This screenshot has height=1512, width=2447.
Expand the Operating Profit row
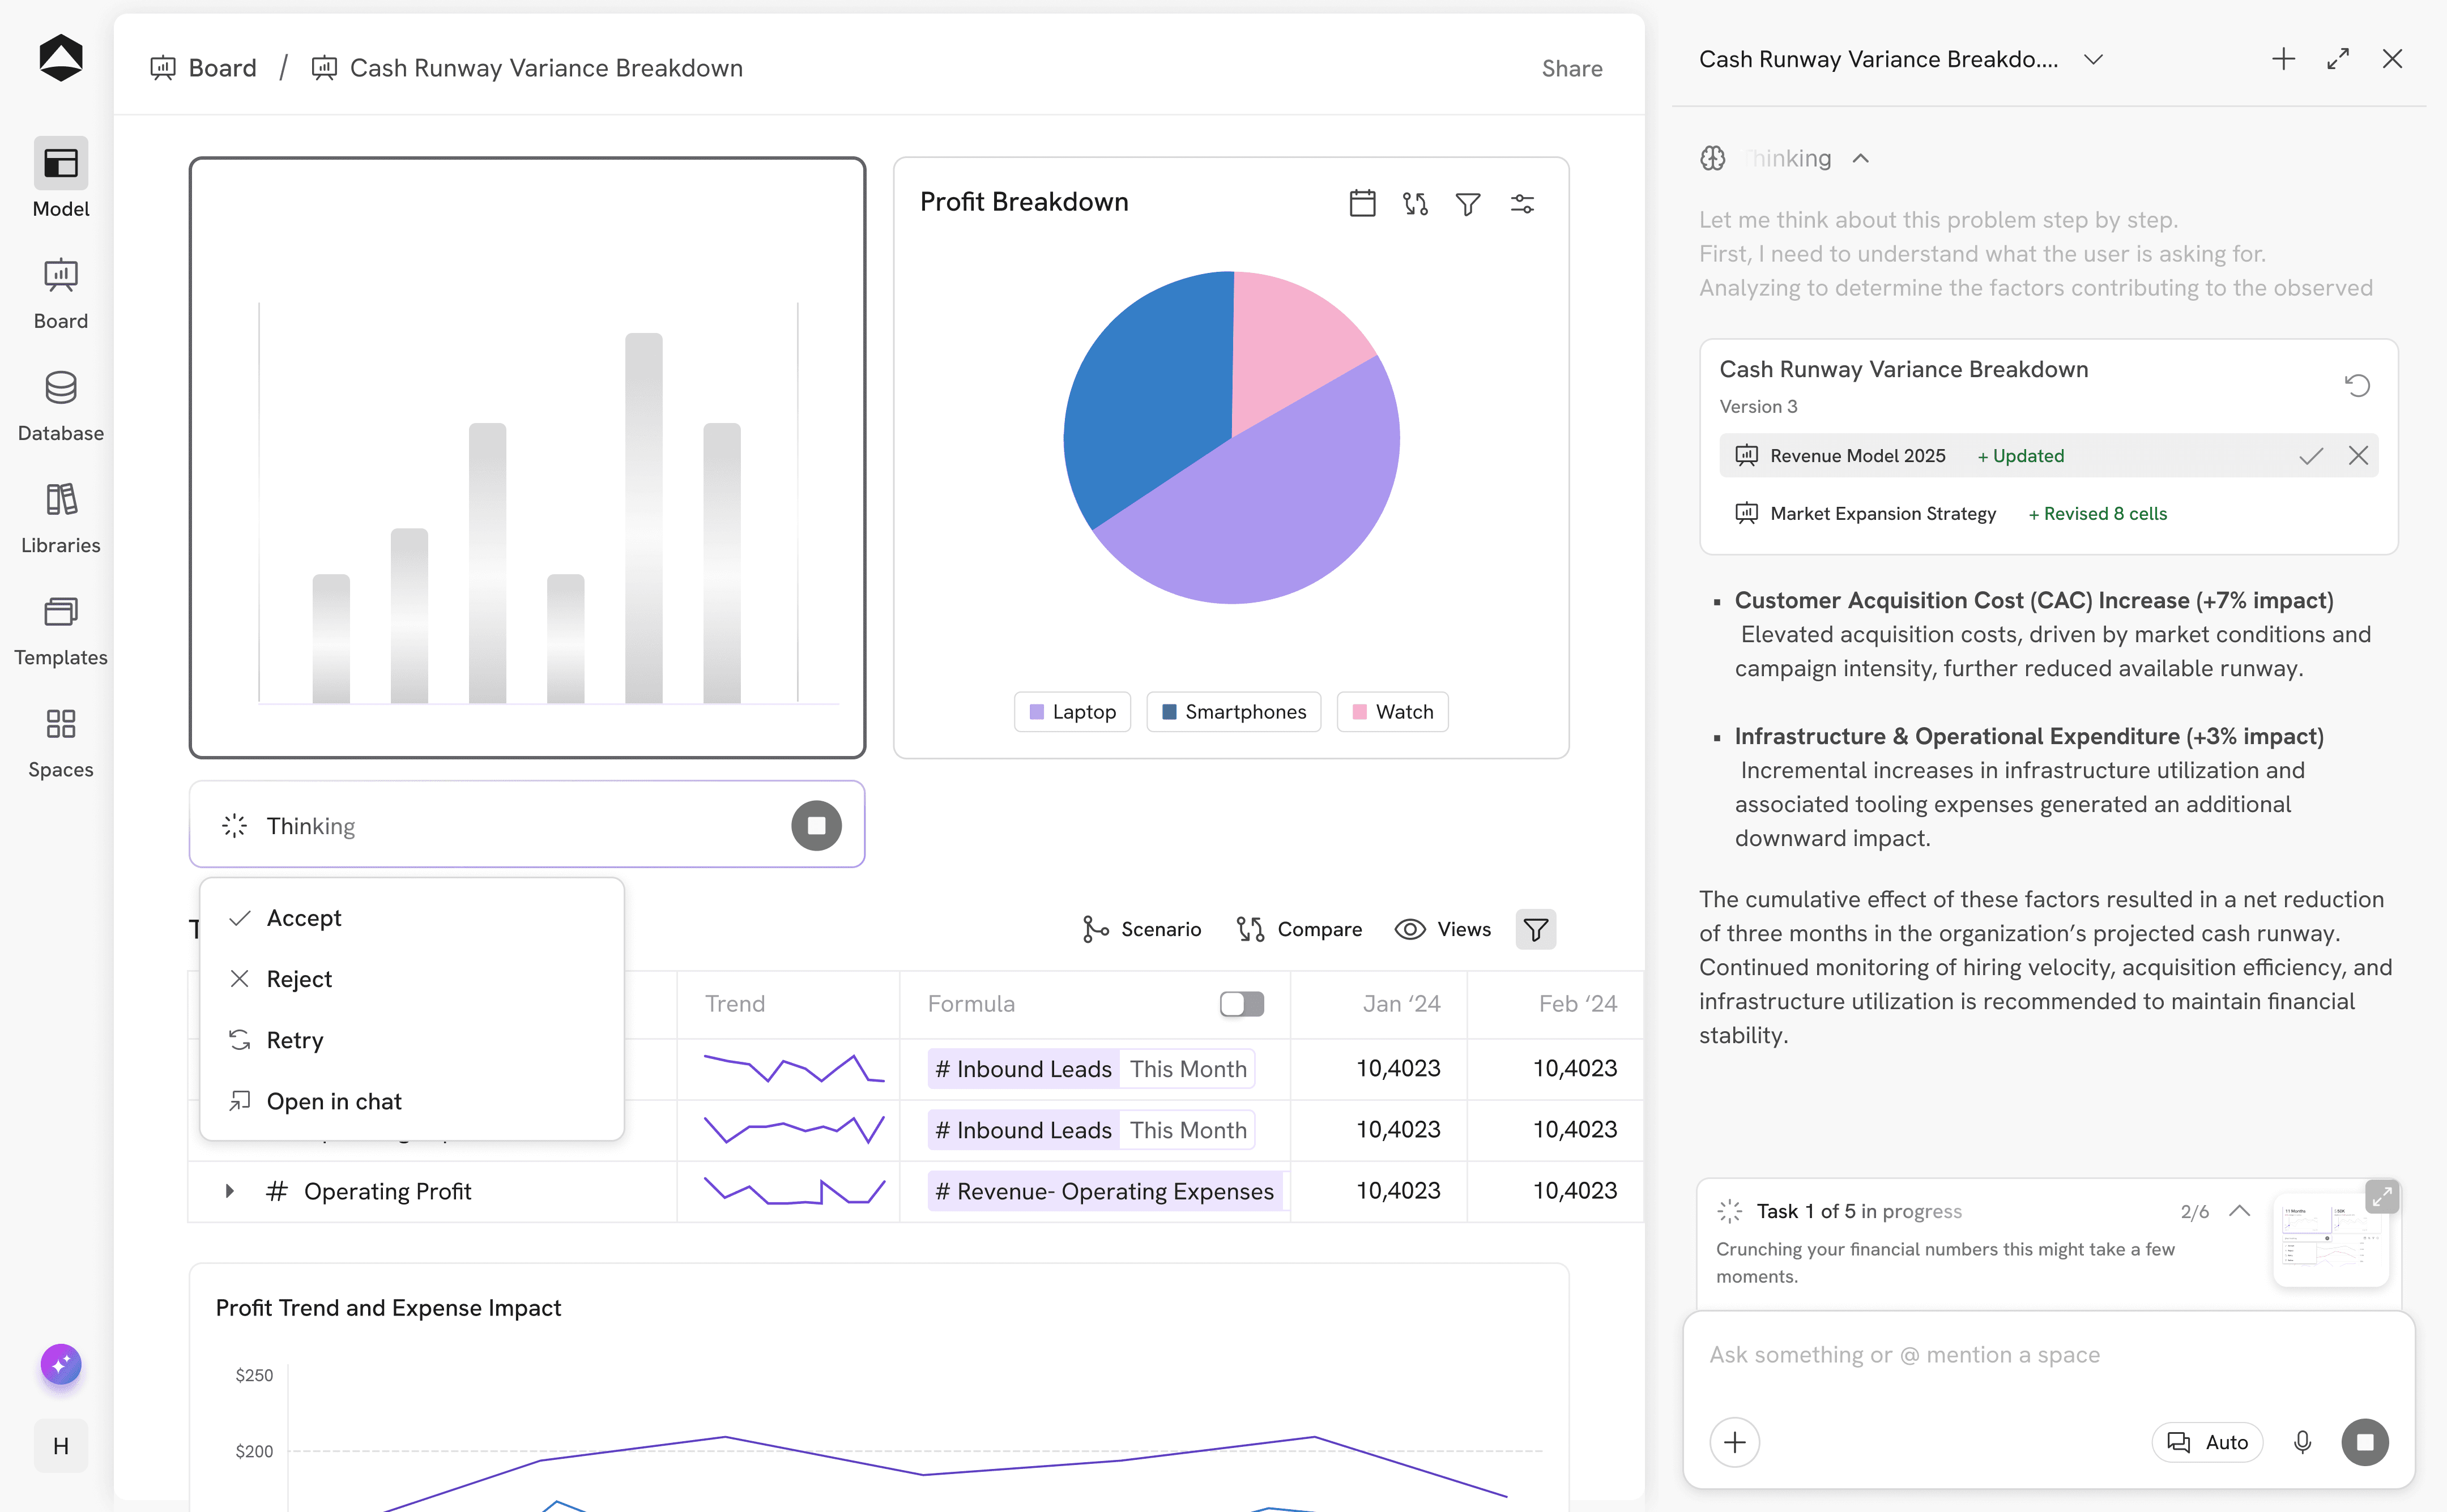coord(229,1190)
